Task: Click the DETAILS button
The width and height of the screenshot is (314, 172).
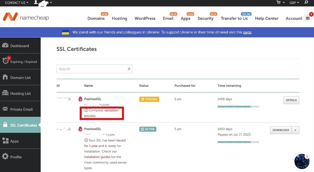Action: 291,100
